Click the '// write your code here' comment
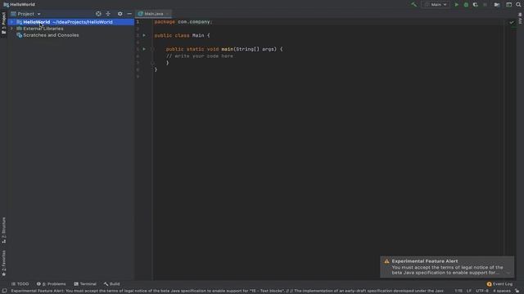The image size is (524, 294). [x=200, y=56]
